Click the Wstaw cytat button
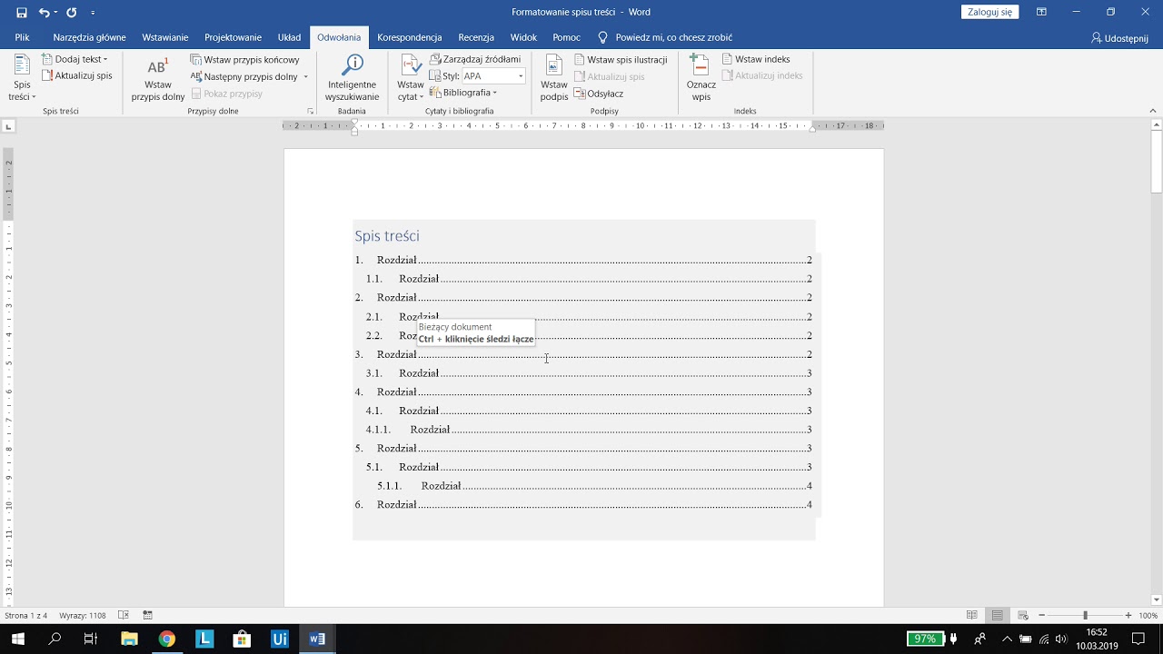The image size is (1163, 654). pos(411,78)
